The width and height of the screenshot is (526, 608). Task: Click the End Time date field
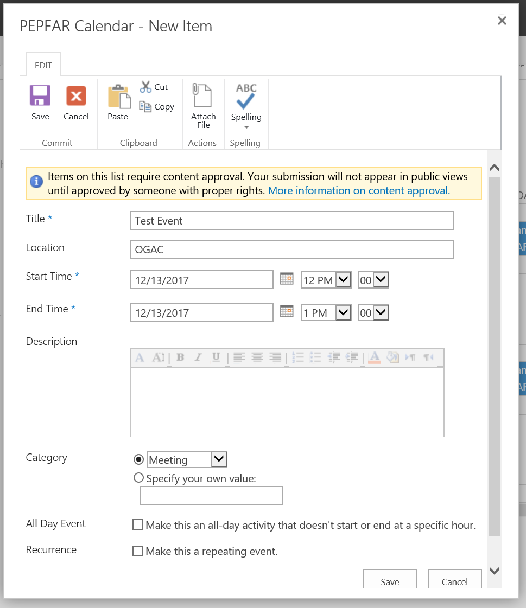tap(202, 312)
